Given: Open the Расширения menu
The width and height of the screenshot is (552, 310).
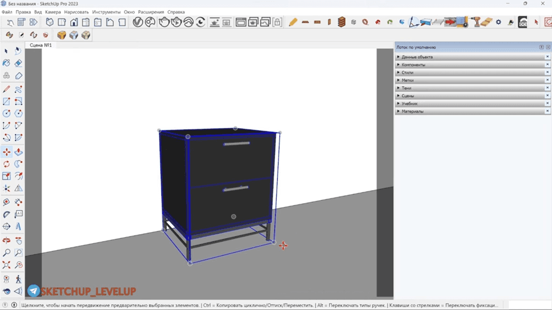Looking at the screenshot, I should [x=151, y=12].
